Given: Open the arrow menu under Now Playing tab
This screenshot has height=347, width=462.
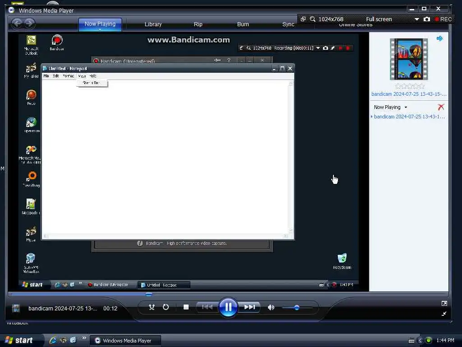Looking at the screenshot, I should (x=100, y=29).
